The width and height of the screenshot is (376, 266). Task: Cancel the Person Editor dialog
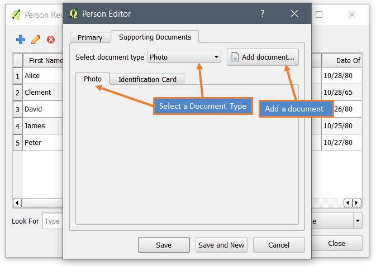279,245
